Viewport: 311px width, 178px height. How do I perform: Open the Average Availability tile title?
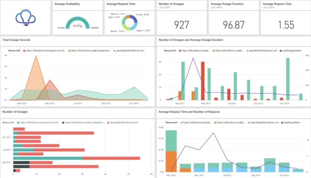pyautogui.click(x=67, y=4)
